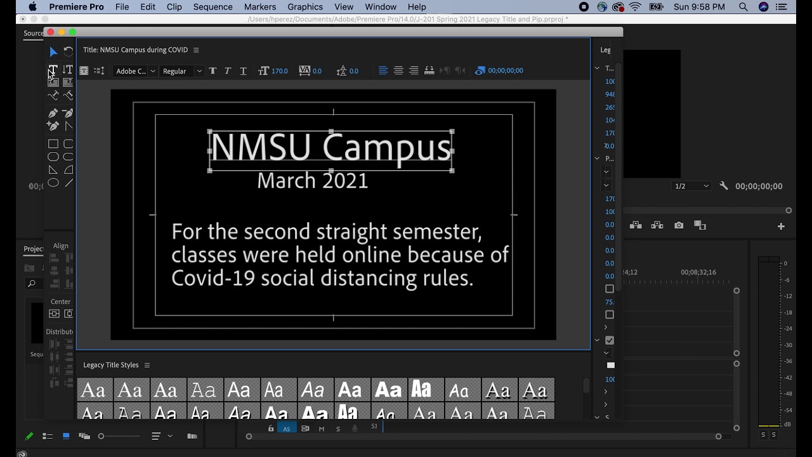
Task: Open the Button Editor plus icon
Action: point(781,226)
